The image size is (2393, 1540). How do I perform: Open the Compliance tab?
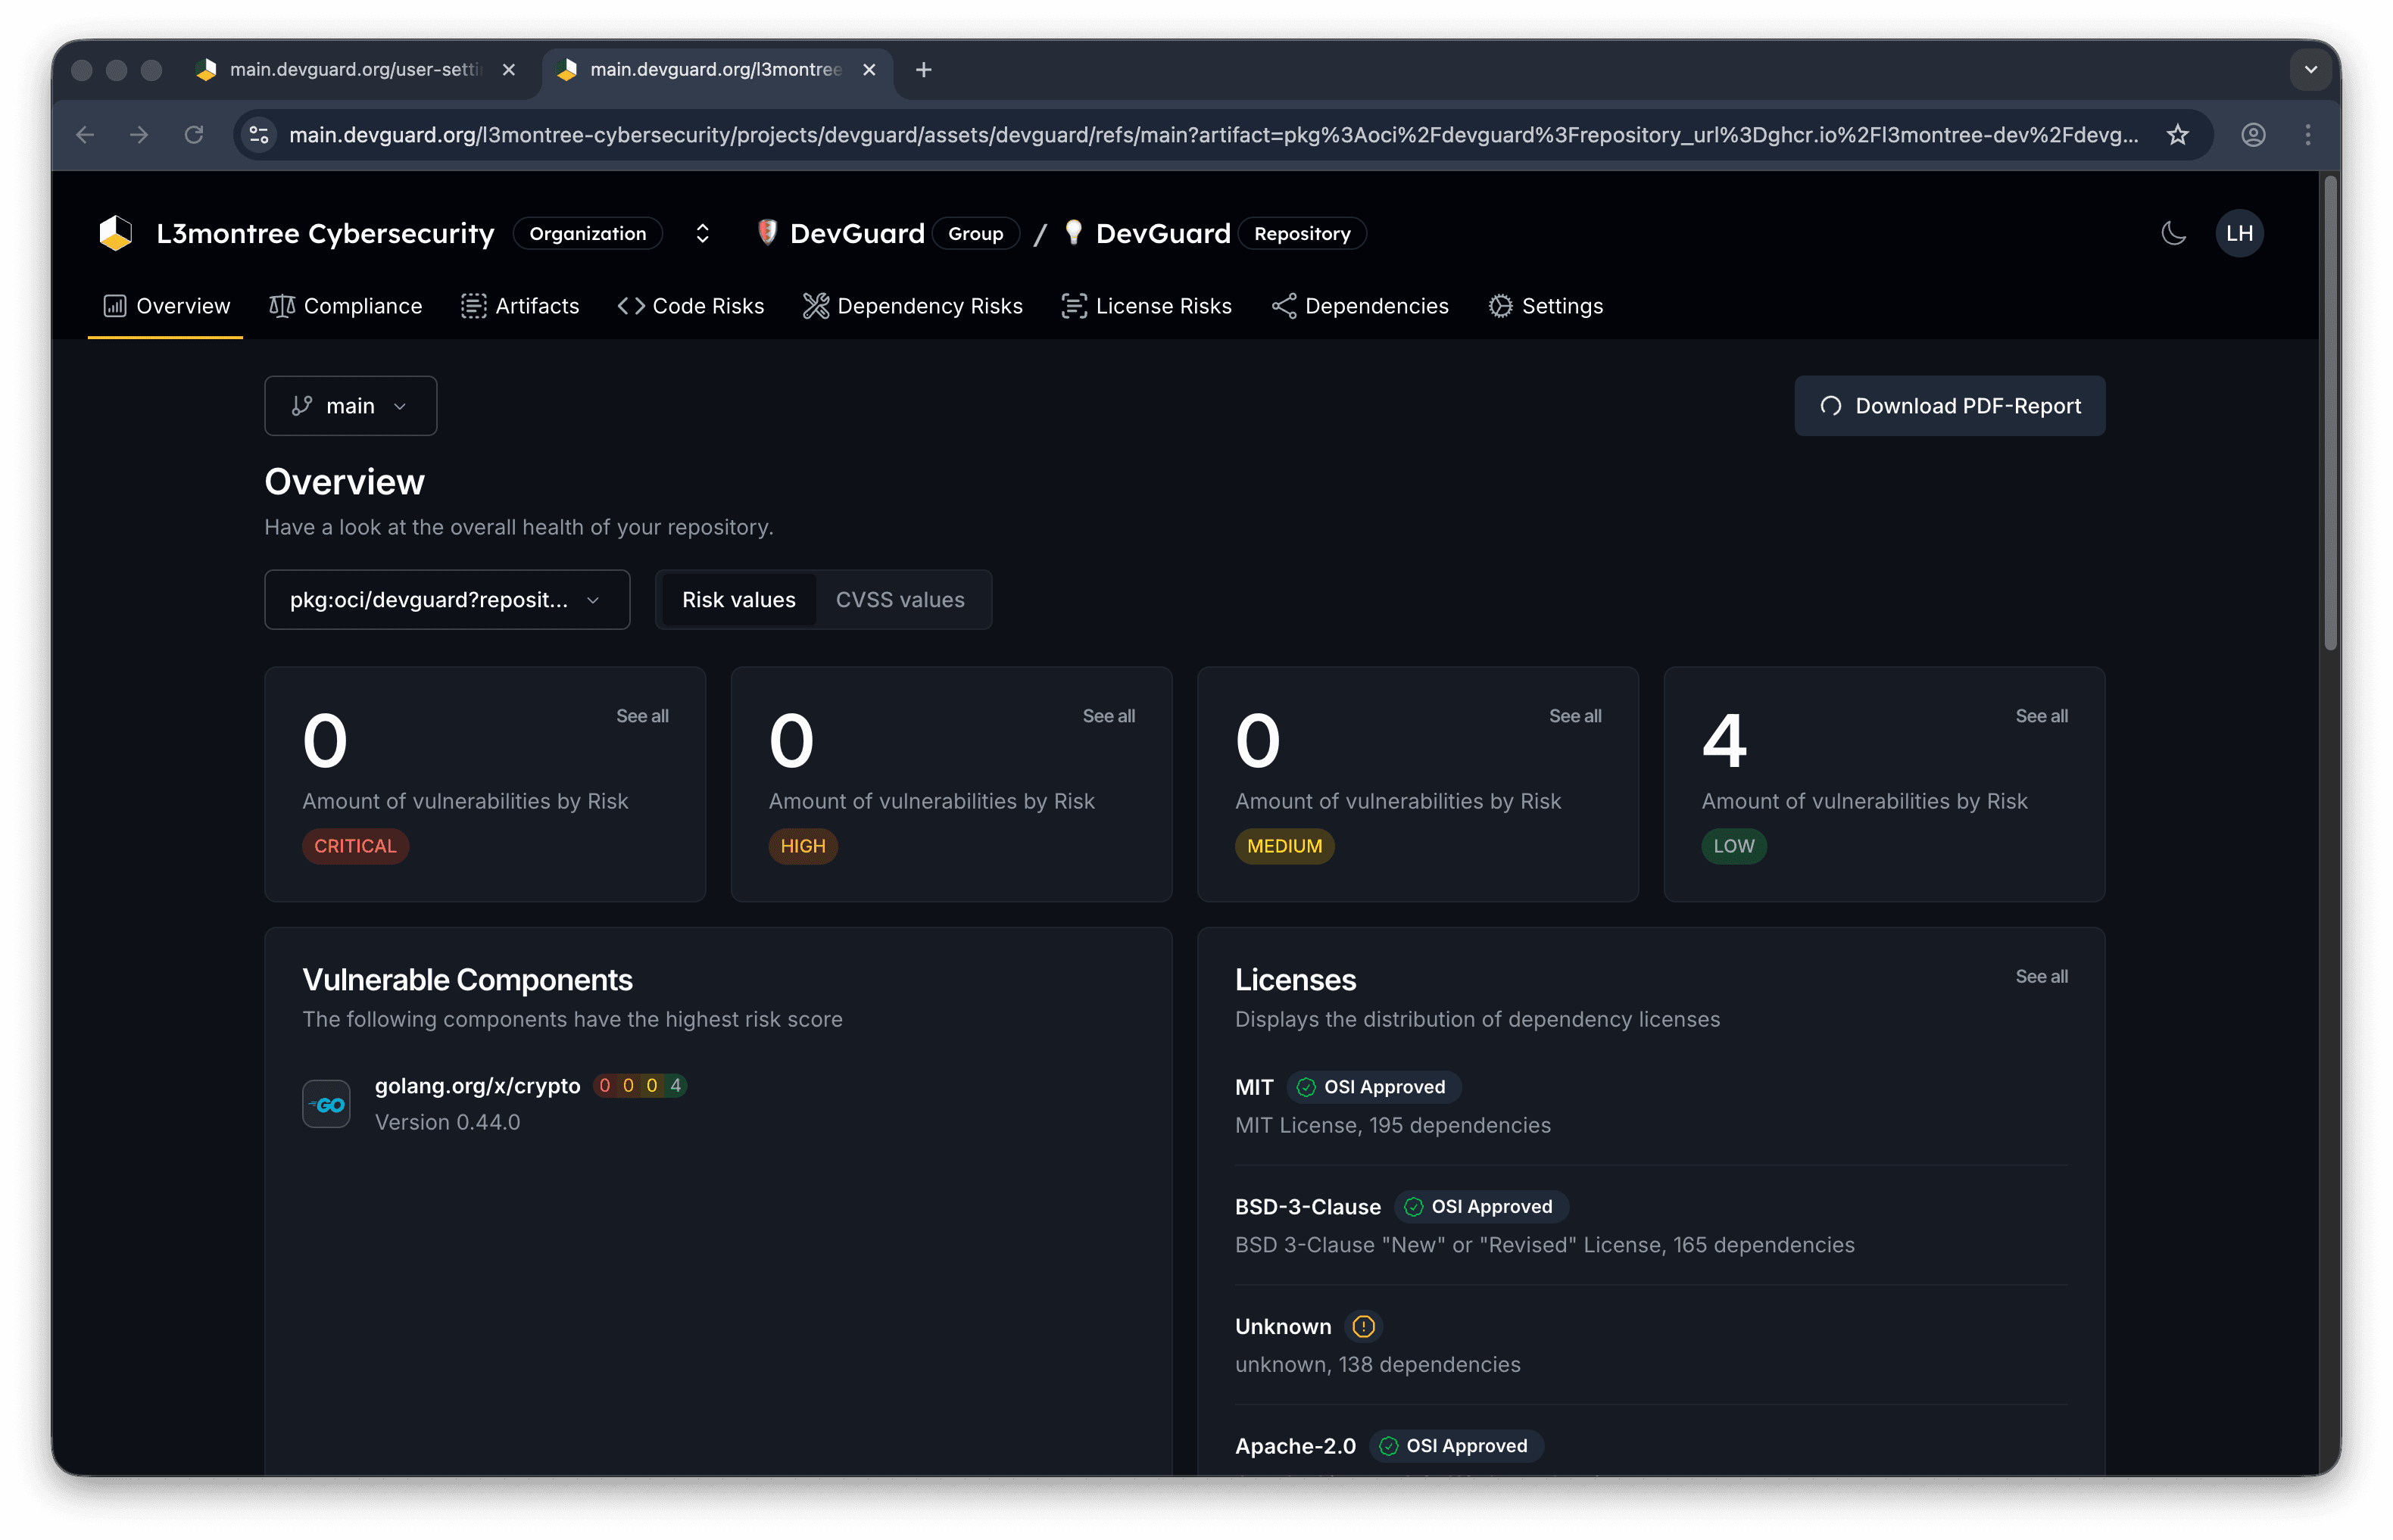346,306
